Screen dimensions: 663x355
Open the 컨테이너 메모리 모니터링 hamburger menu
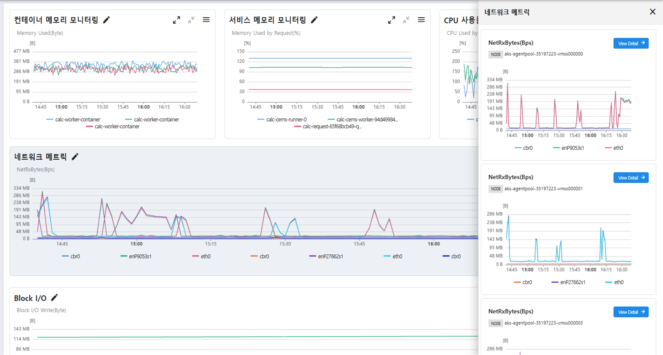coord(206,20)
